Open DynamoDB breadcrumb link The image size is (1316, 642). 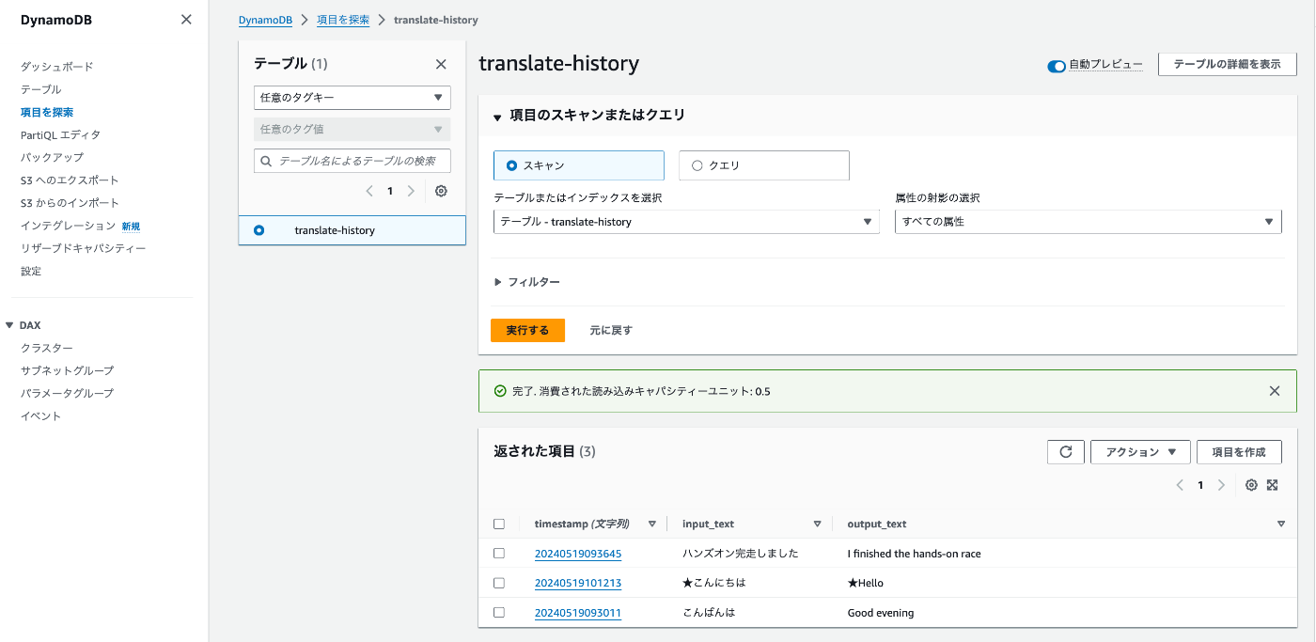[265, 20]
